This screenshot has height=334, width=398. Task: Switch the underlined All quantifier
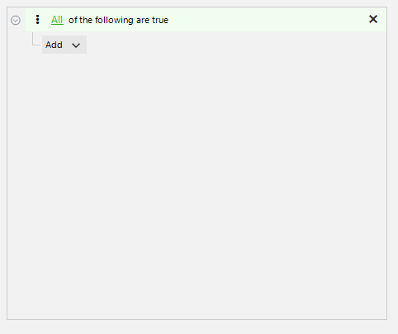click(57, 20)
